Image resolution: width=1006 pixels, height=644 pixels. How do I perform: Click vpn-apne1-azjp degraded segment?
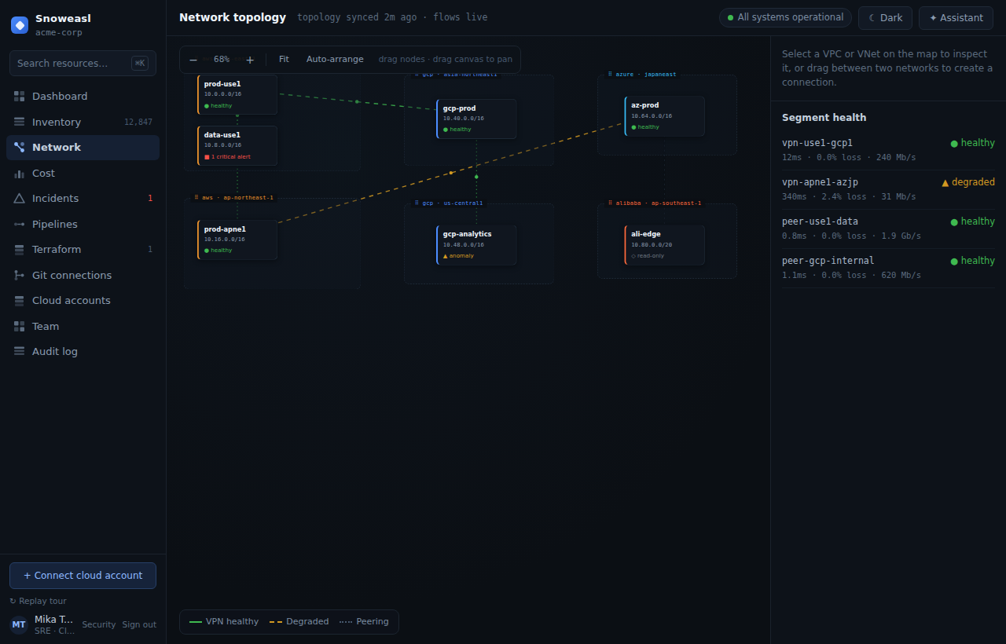pyautogui.click(x=888, y=189)
